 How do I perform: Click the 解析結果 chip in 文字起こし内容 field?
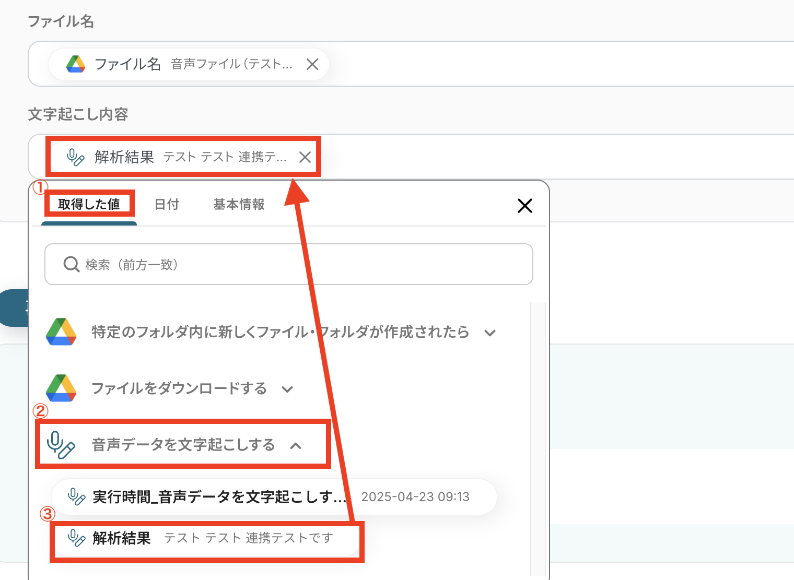coord(185,157)
